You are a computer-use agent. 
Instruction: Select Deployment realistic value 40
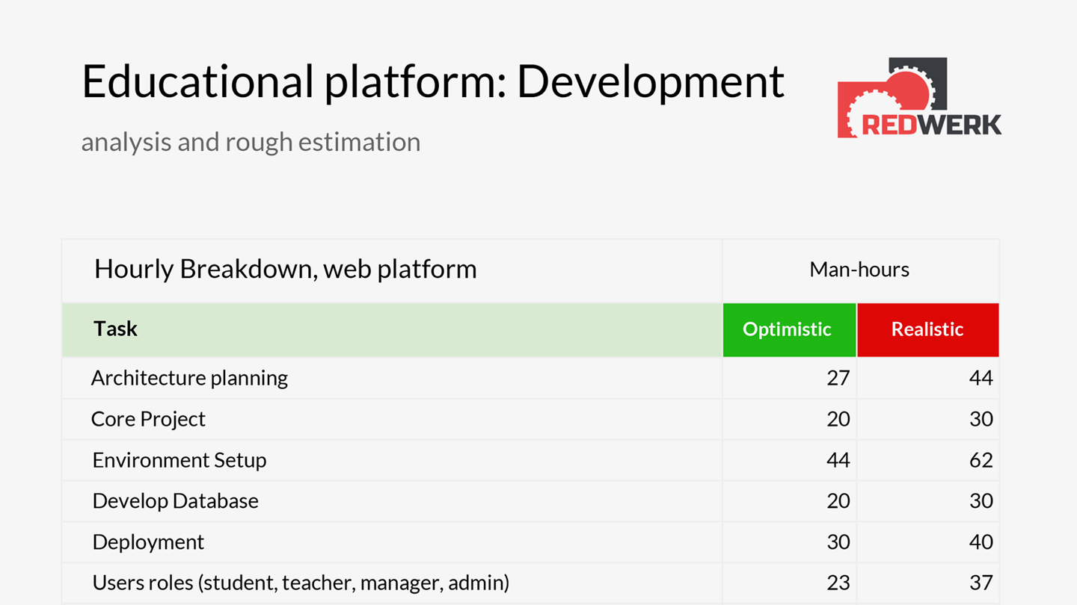pos(981,542)
